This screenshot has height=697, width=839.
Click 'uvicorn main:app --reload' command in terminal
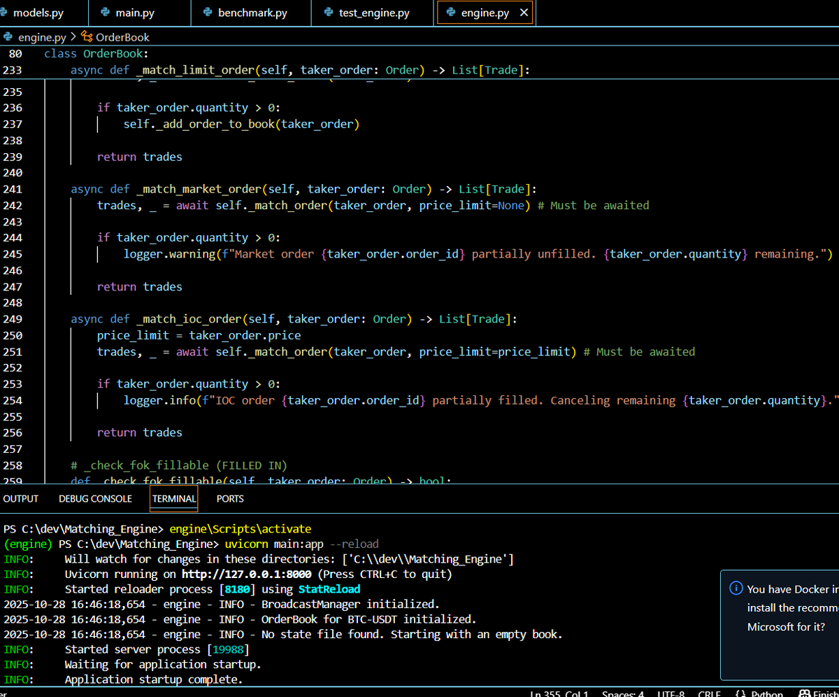[x=302, y=544]
